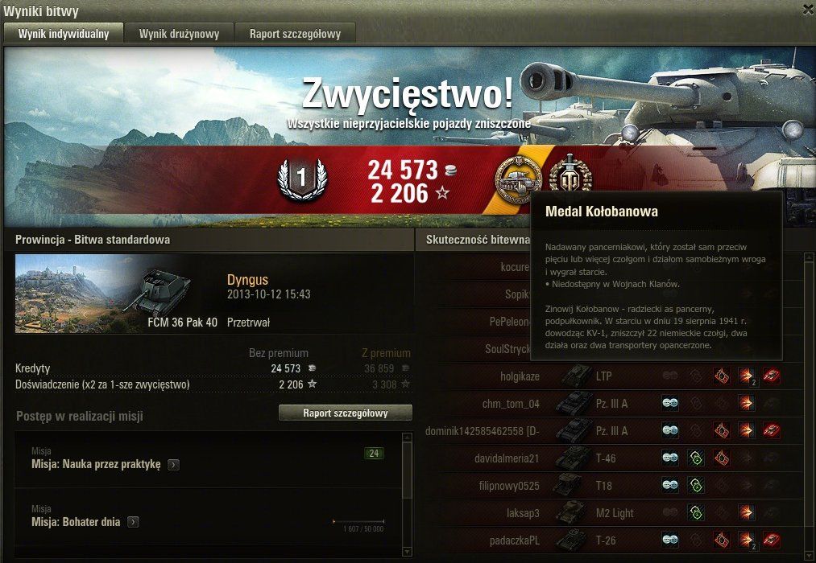Click the destroyed-vehicle icon in holgikaze row
The image size is (816, 563).
coord(771,376)
